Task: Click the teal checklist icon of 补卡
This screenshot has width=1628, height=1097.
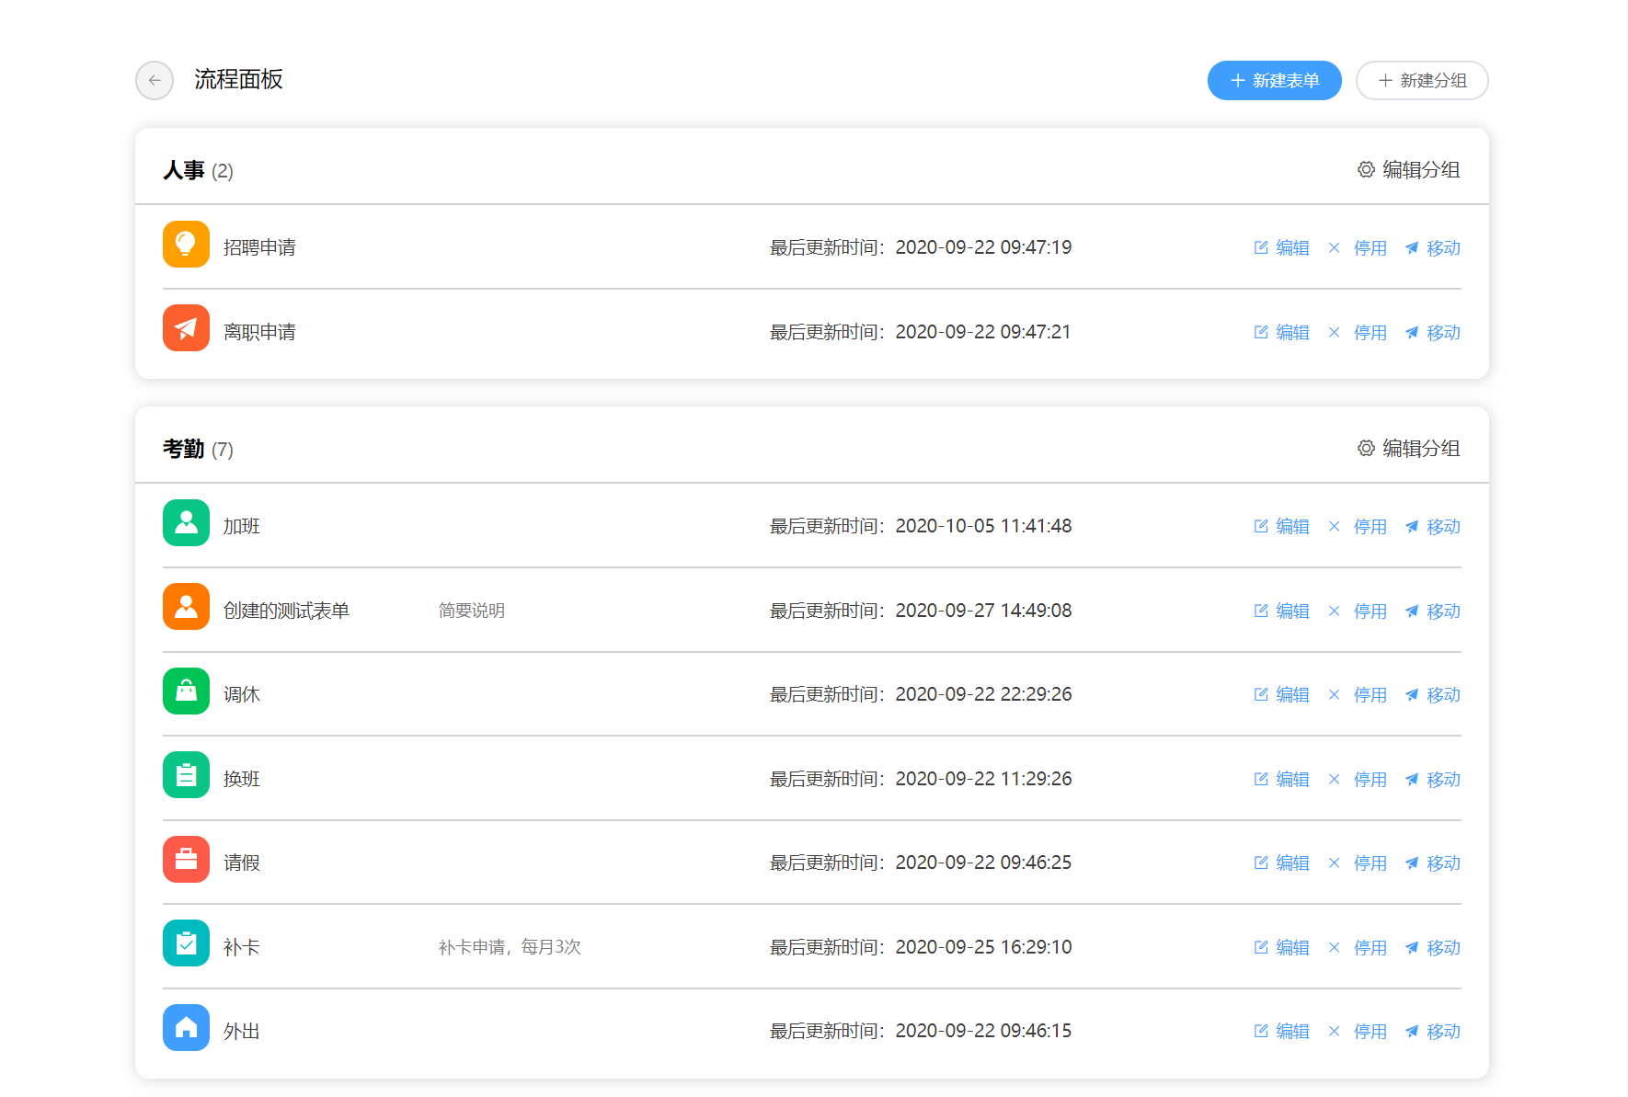Action: pos(186,943)
